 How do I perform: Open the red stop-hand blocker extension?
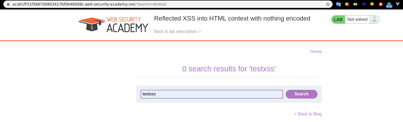click(380, 4)
